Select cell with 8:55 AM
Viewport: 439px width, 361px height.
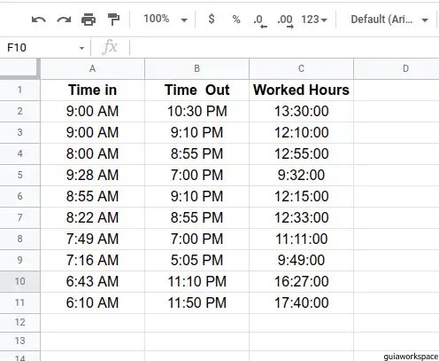click(x=92, y=196)
